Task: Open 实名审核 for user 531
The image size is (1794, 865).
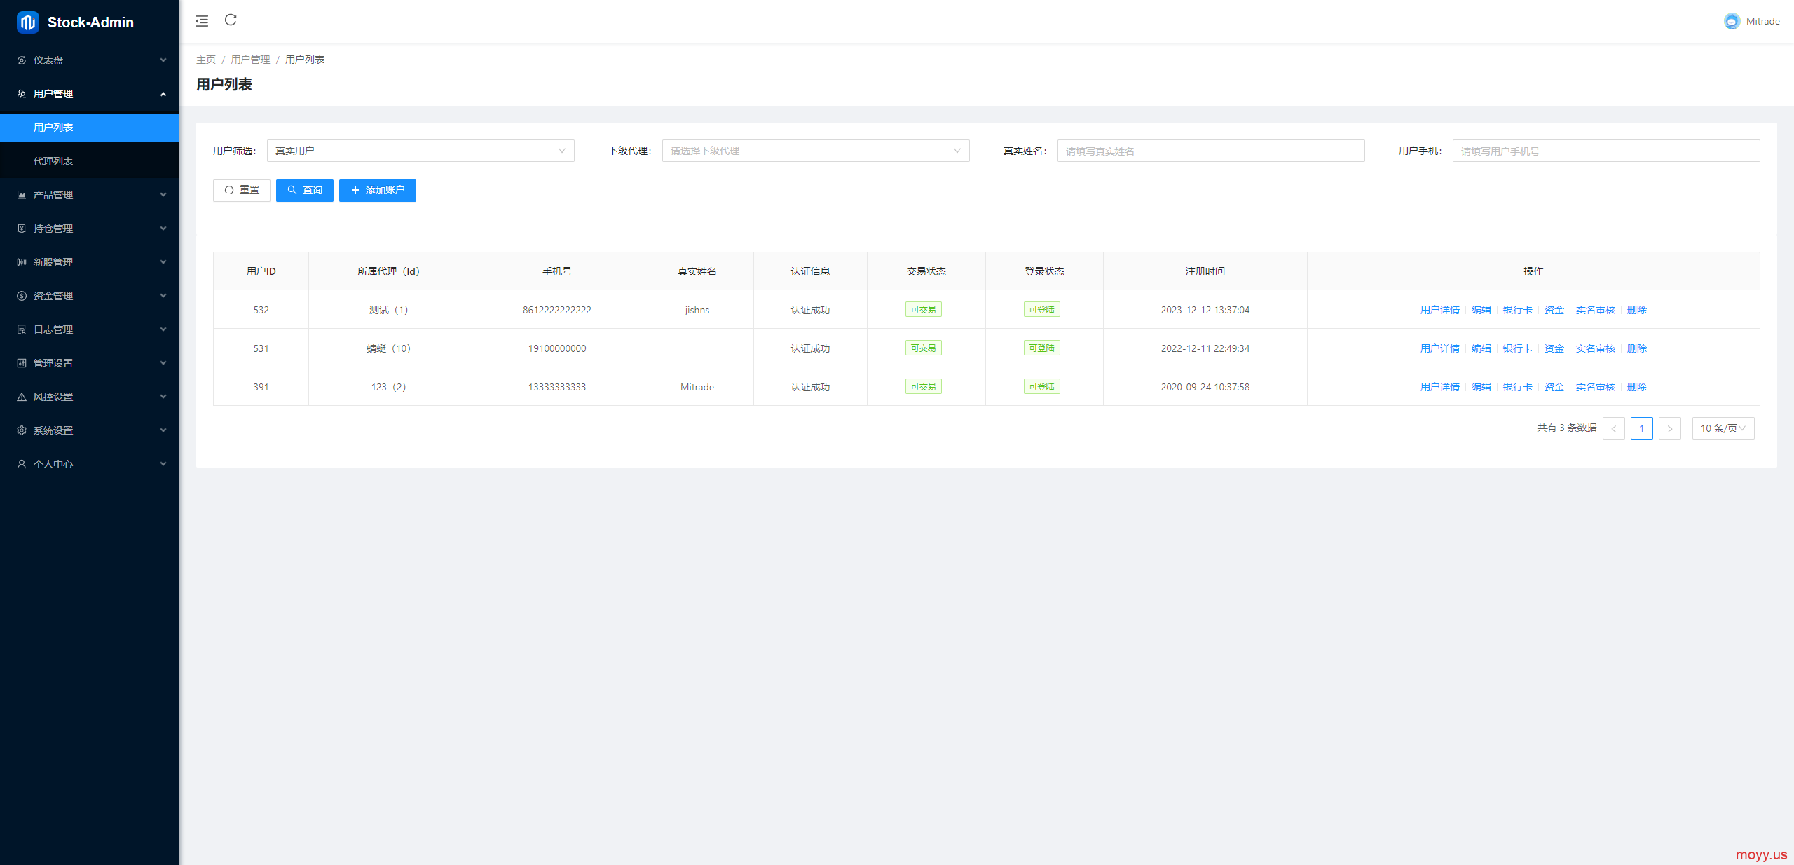Action: tap(1596, 348)
